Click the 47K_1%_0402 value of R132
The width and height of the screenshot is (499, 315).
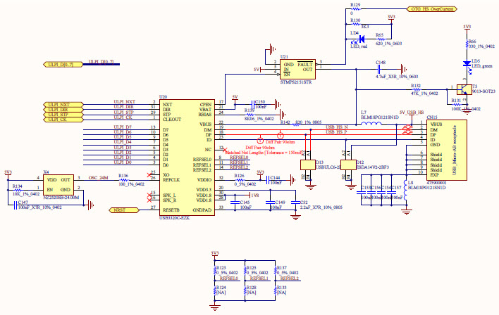(424, 94)
